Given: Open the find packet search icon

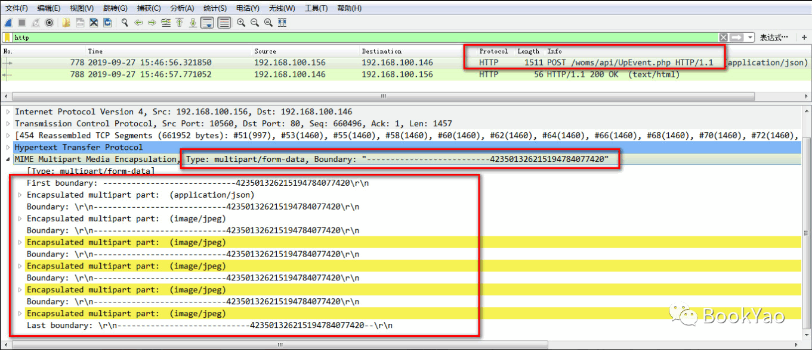Looking at the screenshot, I should [125, 23].
